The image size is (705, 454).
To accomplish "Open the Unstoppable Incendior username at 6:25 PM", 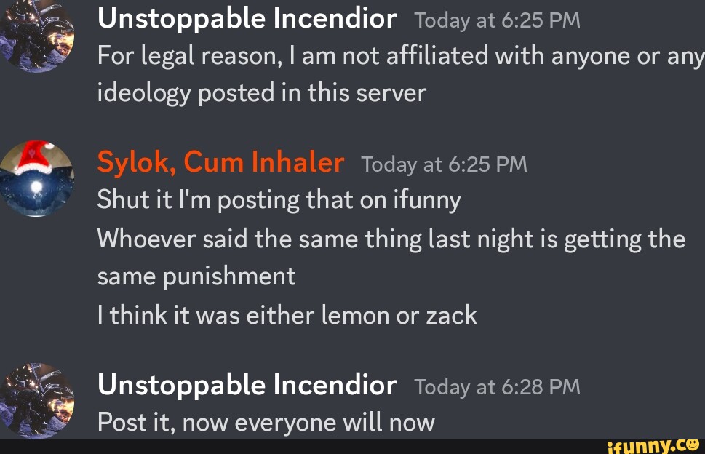I will [247, 18].
